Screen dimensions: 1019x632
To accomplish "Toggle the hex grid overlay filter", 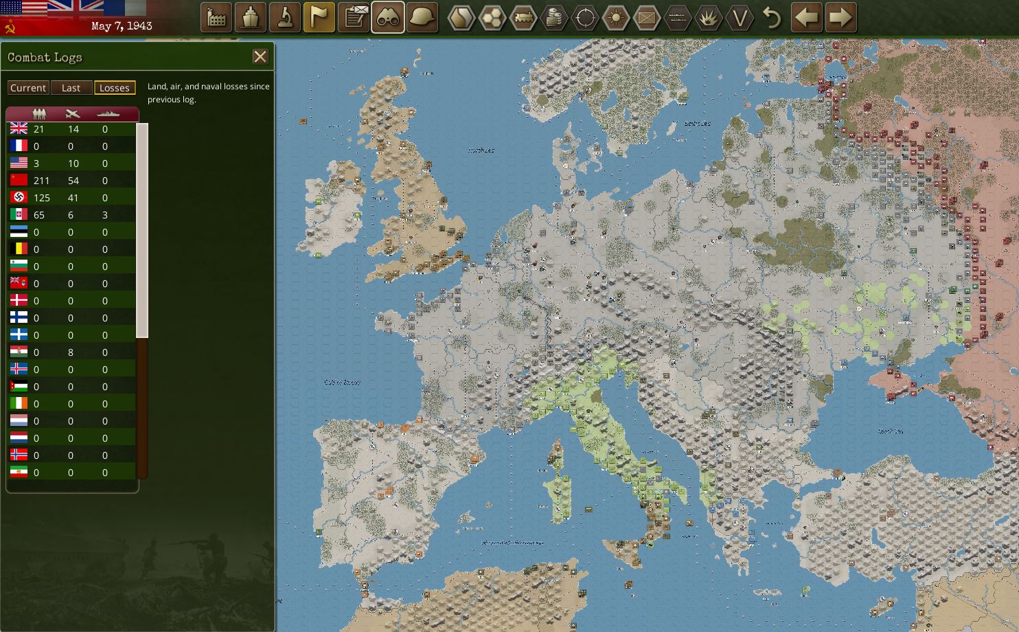I will pos(492,18).
